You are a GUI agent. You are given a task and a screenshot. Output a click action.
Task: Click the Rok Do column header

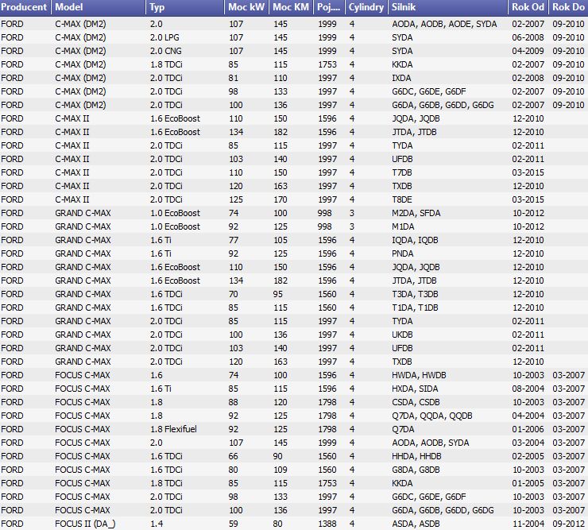tap(568, 7)
